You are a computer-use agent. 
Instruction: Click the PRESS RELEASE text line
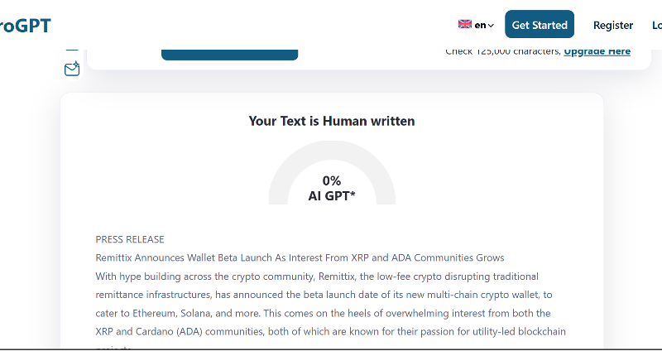(130, 239)
